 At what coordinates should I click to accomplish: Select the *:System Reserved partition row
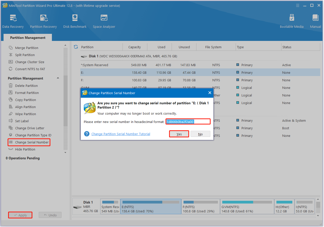[200, 65]
